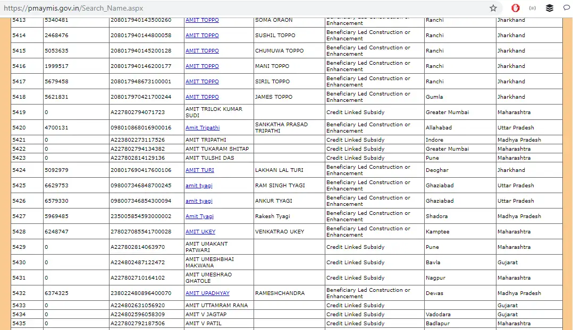Viewport: 573px width, 330px height.
Task: Click amit tyagi link beside RAM SINGH TYAGI
Action: [199, 186]
